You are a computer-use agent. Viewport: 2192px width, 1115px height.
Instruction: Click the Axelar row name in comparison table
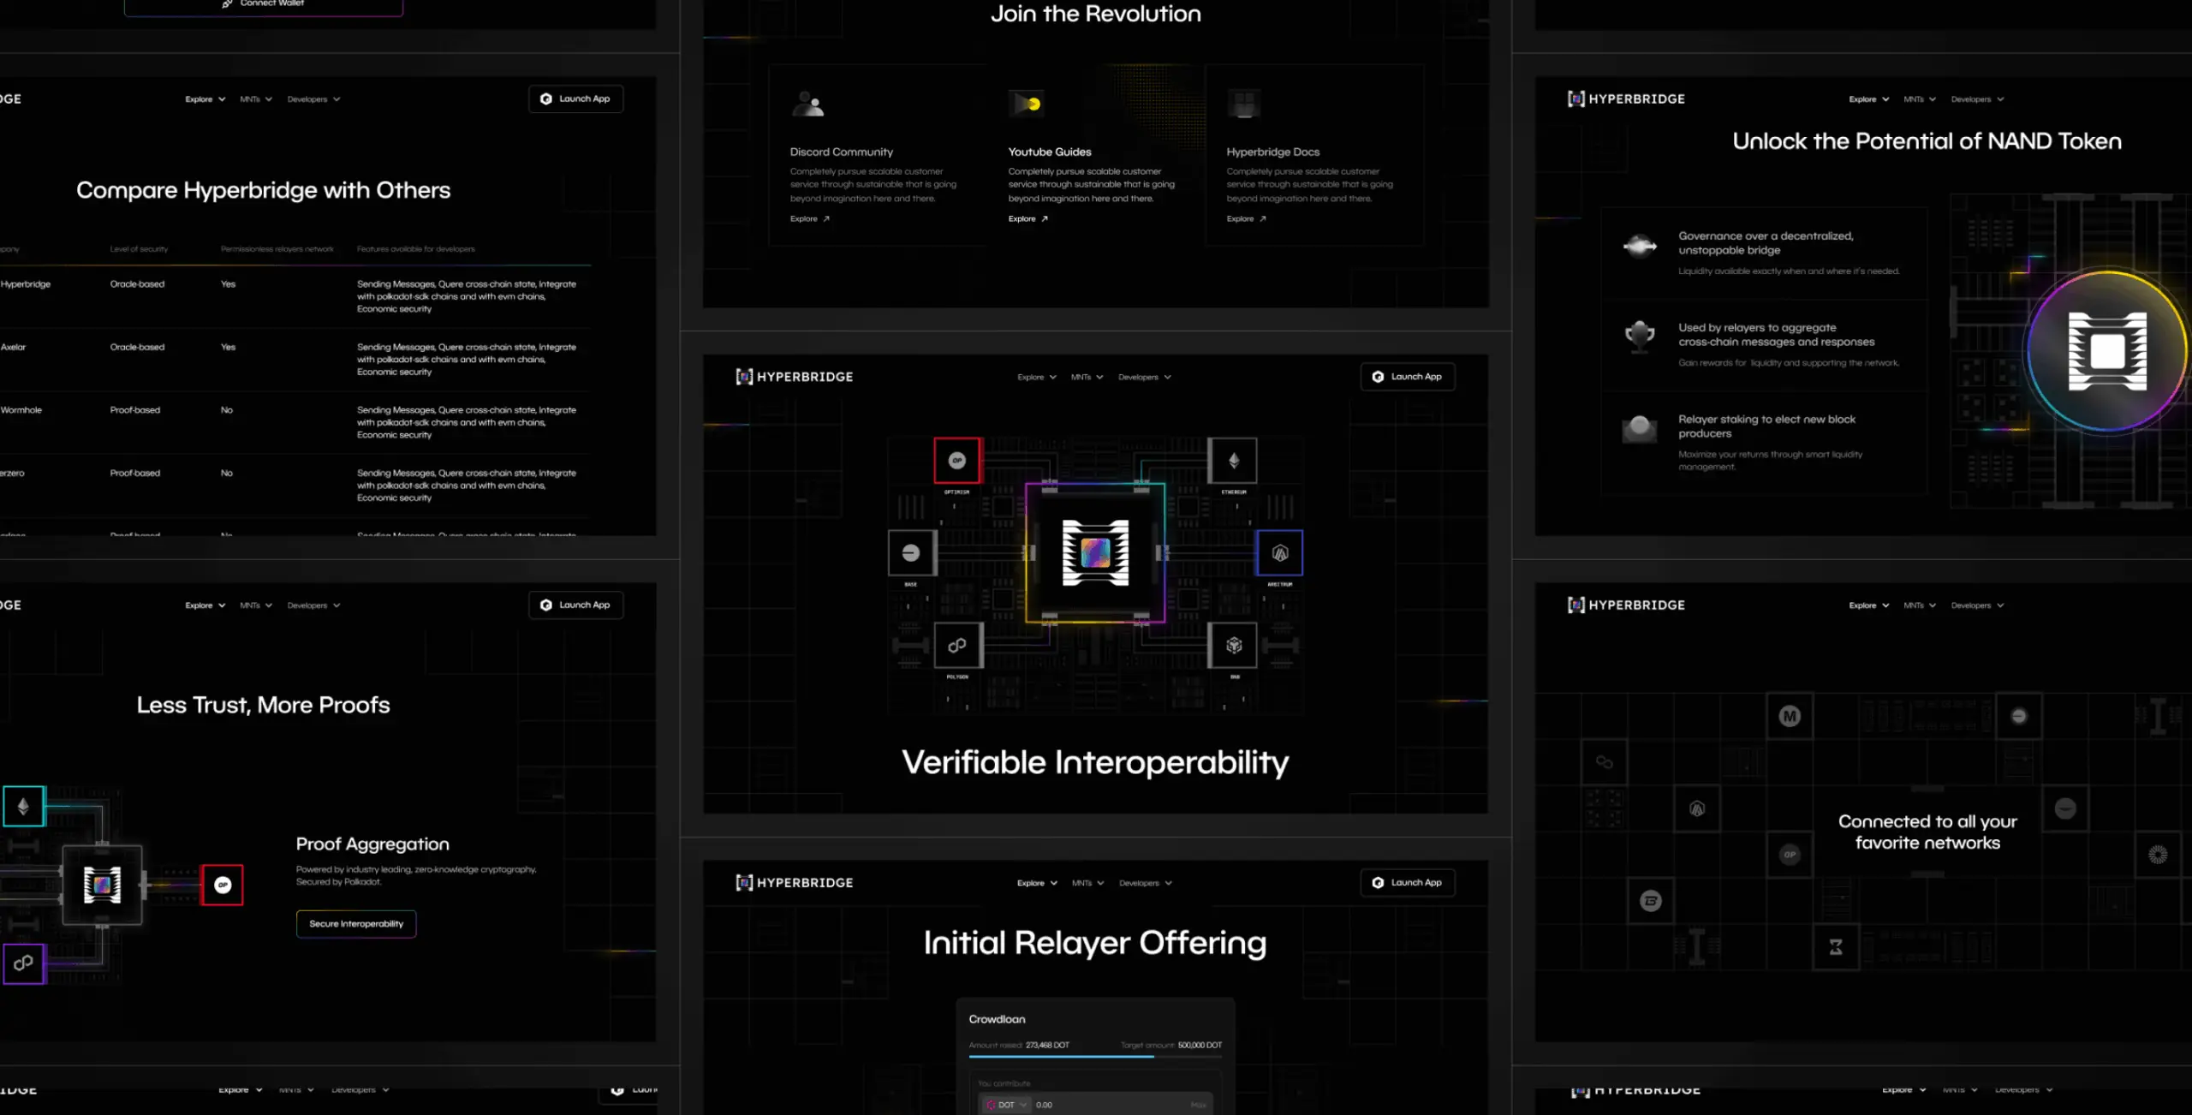(x=13, y=348)
